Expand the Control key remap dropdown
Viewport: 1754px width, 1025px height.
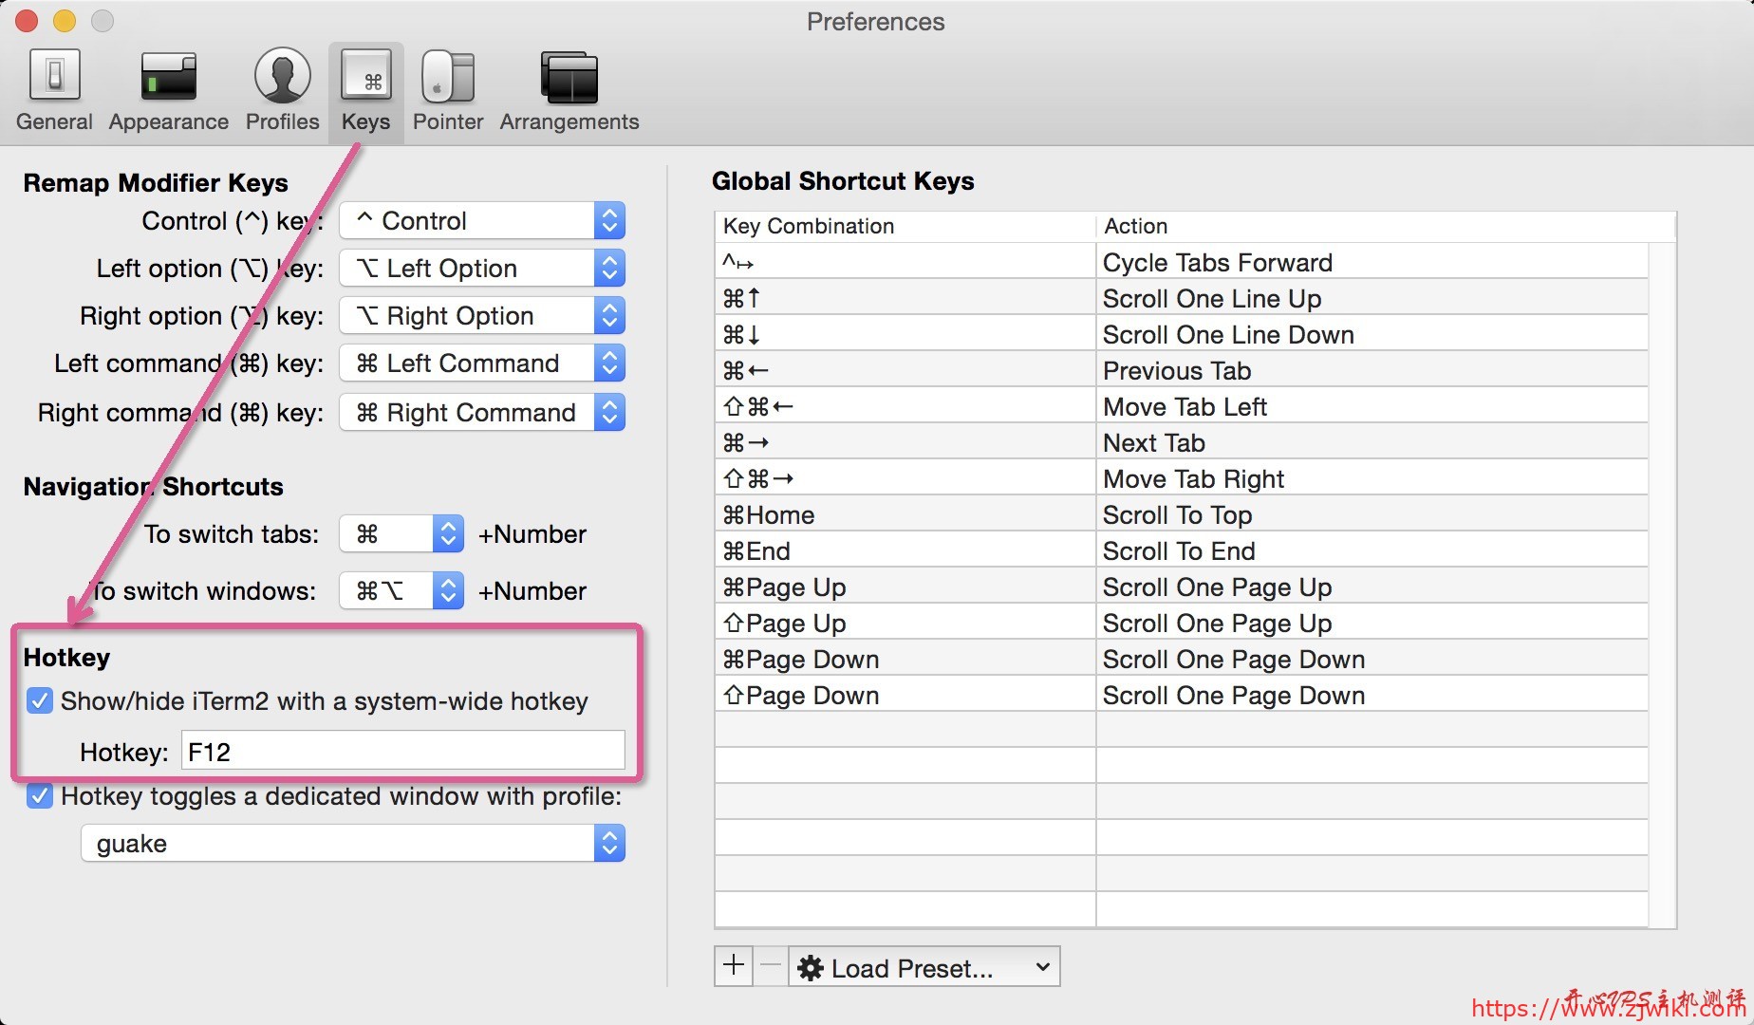(x=482, y=221)
